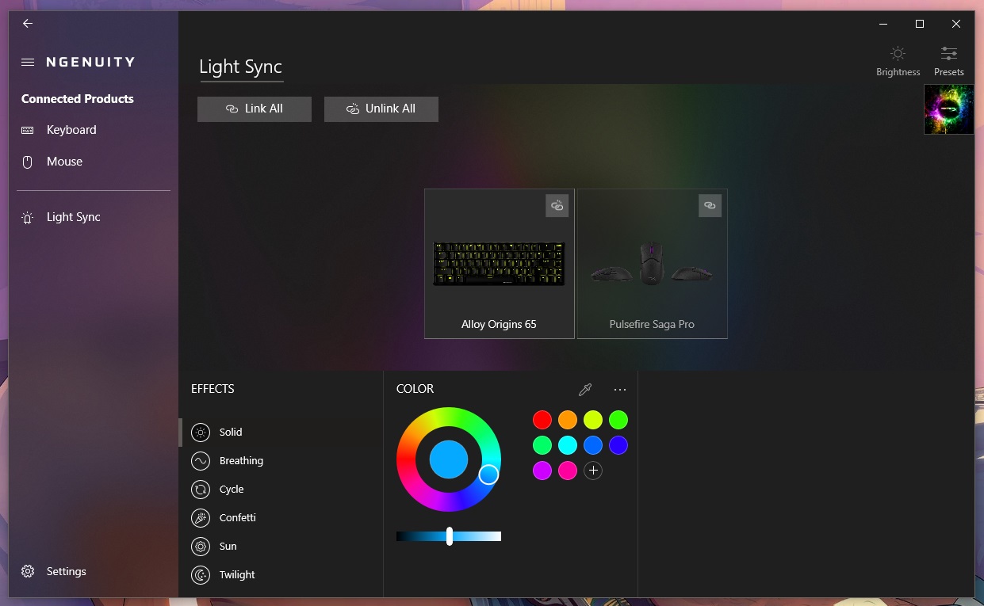Click the Link All button
Viewport: 984px width, 606px height.
click(x=255, y=109)
